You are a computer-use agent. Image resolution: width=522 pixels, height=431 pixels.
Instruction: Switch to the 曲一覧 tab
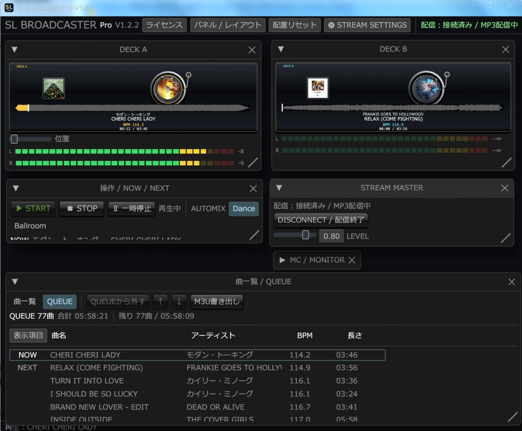(24, 302)
